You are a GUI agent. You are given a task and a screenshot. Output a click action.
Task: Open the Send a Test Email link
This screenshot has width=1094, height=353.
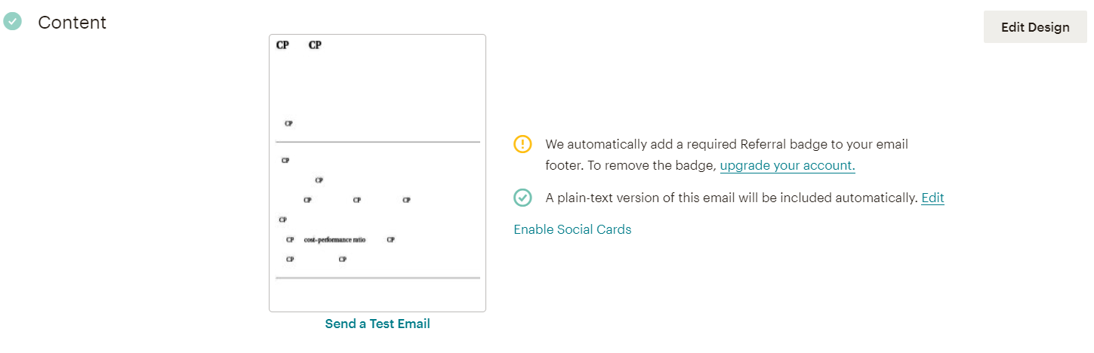[378, 324]
